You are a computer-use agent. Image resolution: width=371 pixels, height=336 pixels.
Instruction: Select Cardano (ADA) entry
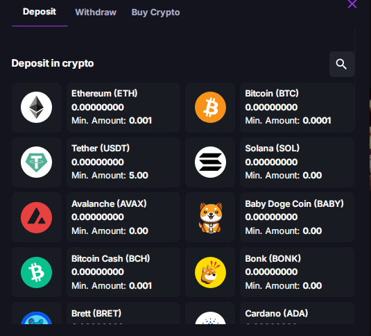(x=297, y=313)
